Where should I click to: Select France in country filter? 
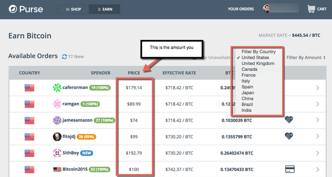[249, 75]
